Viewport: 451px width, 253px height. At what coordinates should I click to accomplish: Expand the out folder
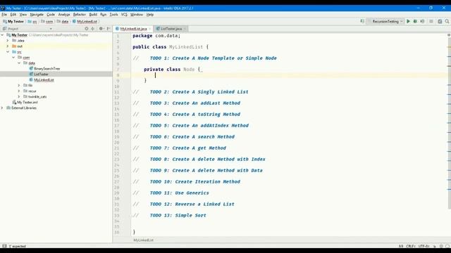[x=8, y=46]
